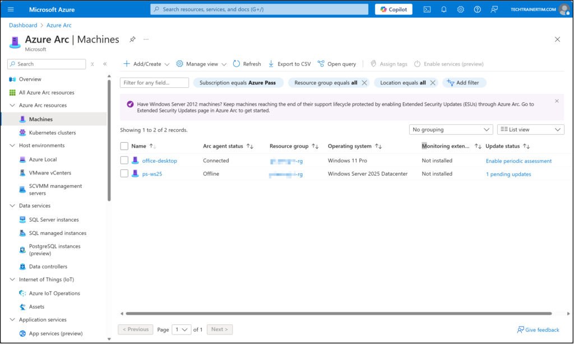
Task: Dismiss the Windows Server 2012 banner
Action: tap(557, 101)
